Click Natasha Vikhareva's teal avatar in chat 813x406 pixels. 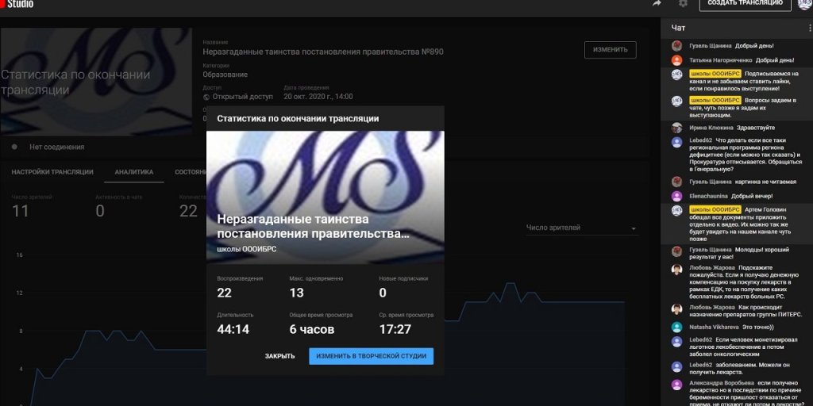click(676, 327)
